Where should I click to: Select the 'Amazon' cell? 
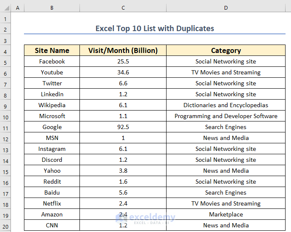click(52, 215)
